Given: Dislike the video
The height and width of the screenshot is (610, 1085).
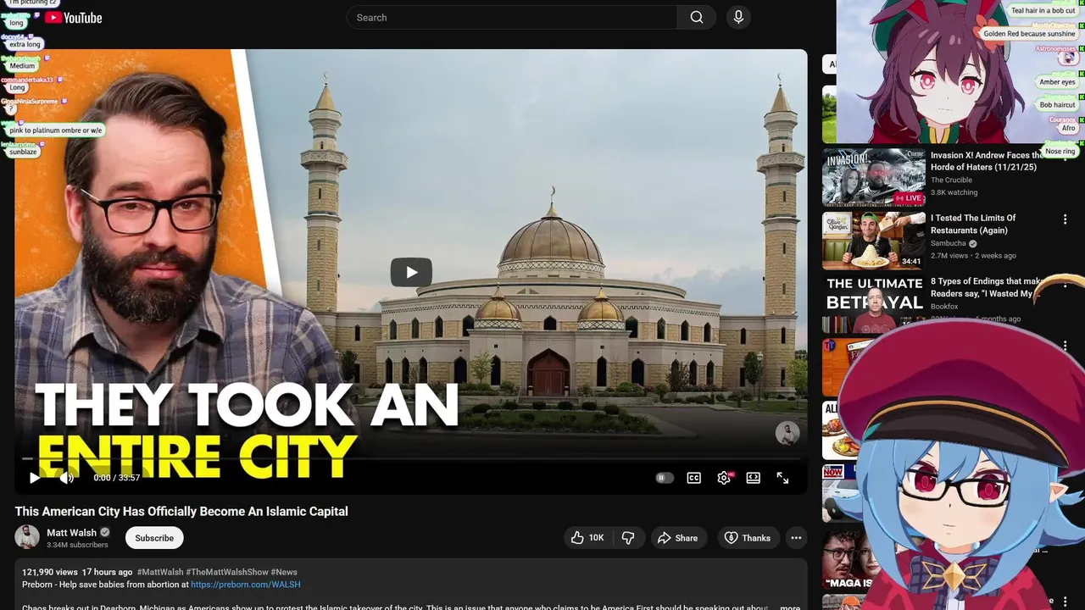Looking at the screenshot, I should [x=628, y=538].
